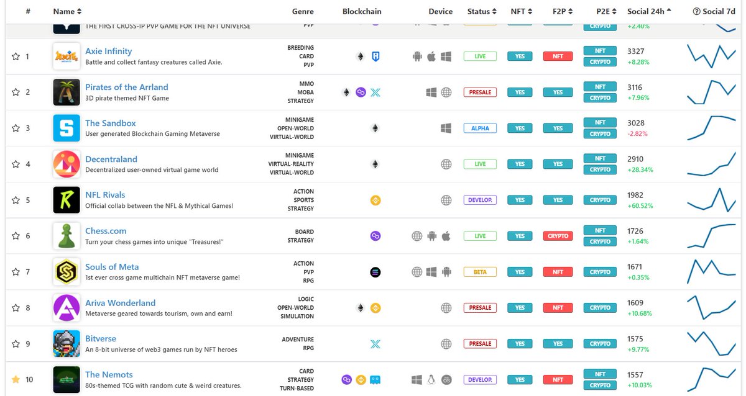Open the Pirates of the Arrland link
Viewport: 746px width, 396px height.
127,87
